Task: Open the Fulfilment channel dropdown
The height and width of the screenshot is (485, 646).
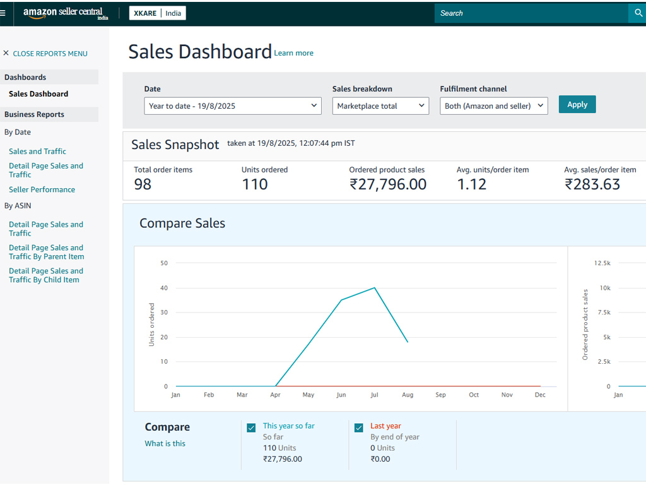Action: click(x=493, y=106)
